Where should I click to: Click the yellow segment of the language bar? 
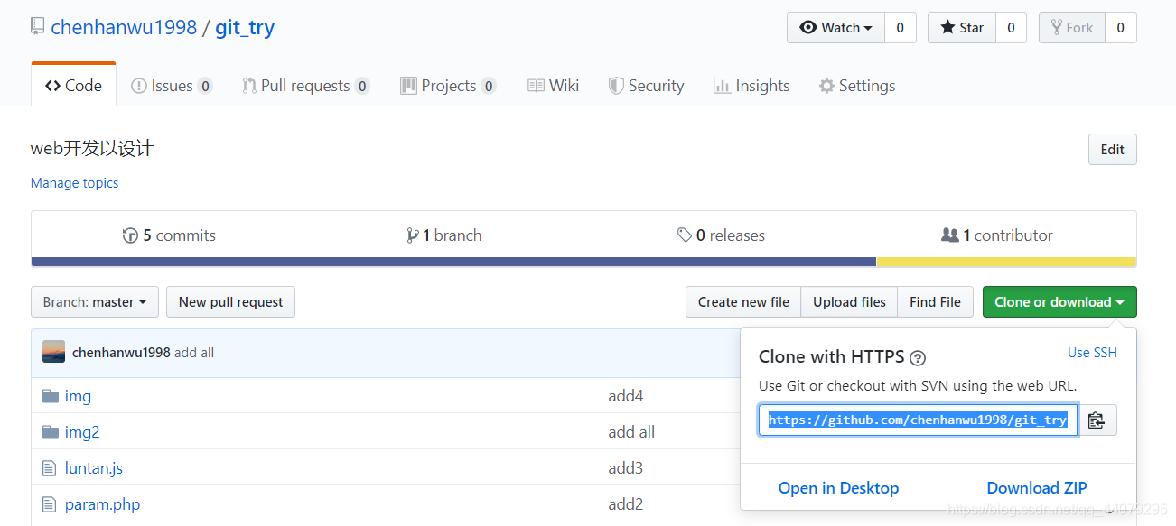point(1006,262)
